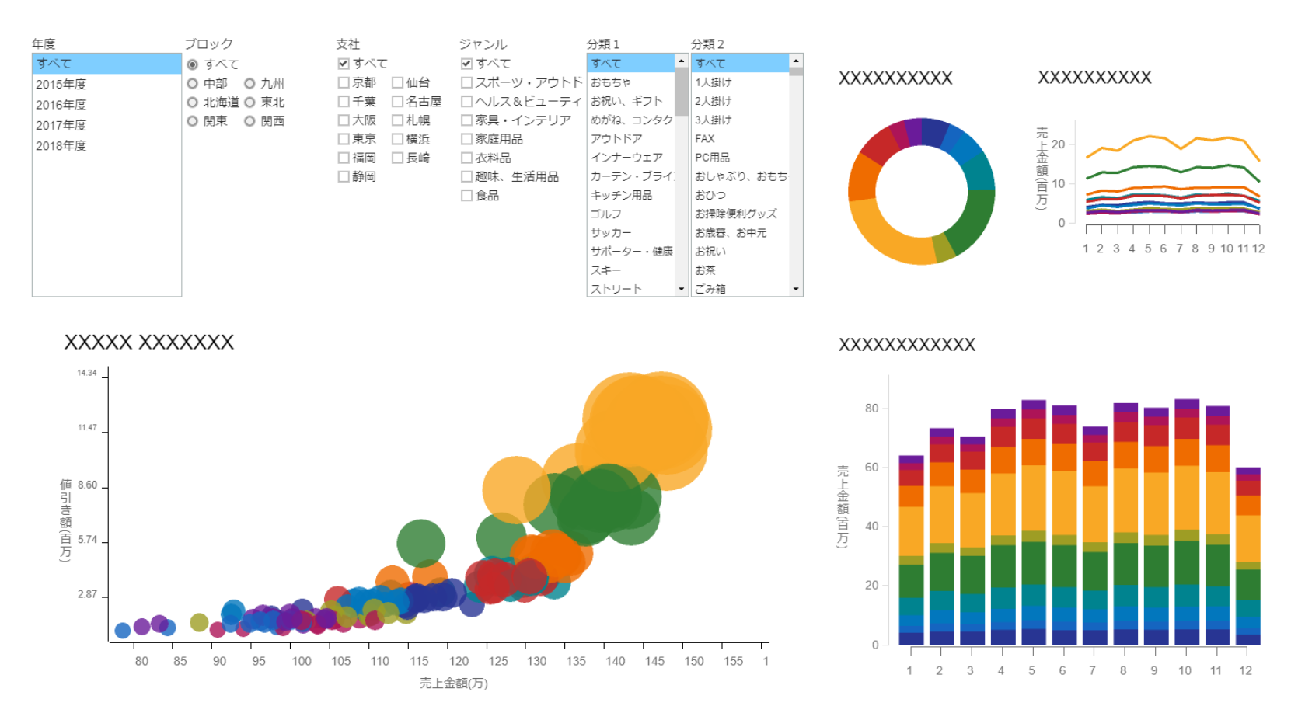Select アウトドア in the 分類1 list

(616, 139)
